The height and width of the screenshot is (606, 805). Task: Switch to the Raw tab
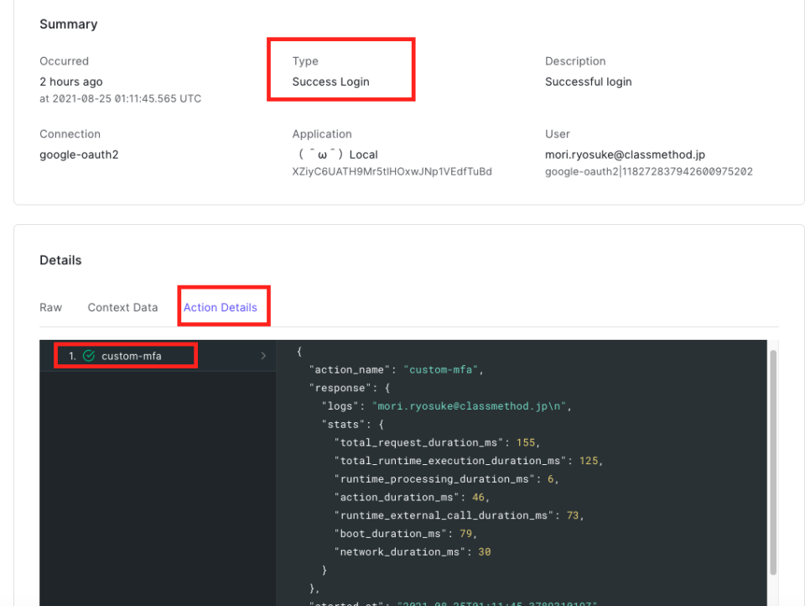pyautogui.click(x=50, y=307)
